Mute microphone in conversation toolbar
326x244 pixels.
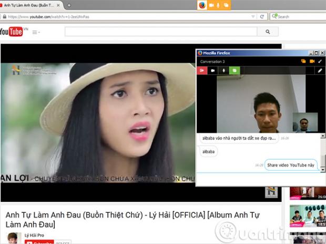223,71
